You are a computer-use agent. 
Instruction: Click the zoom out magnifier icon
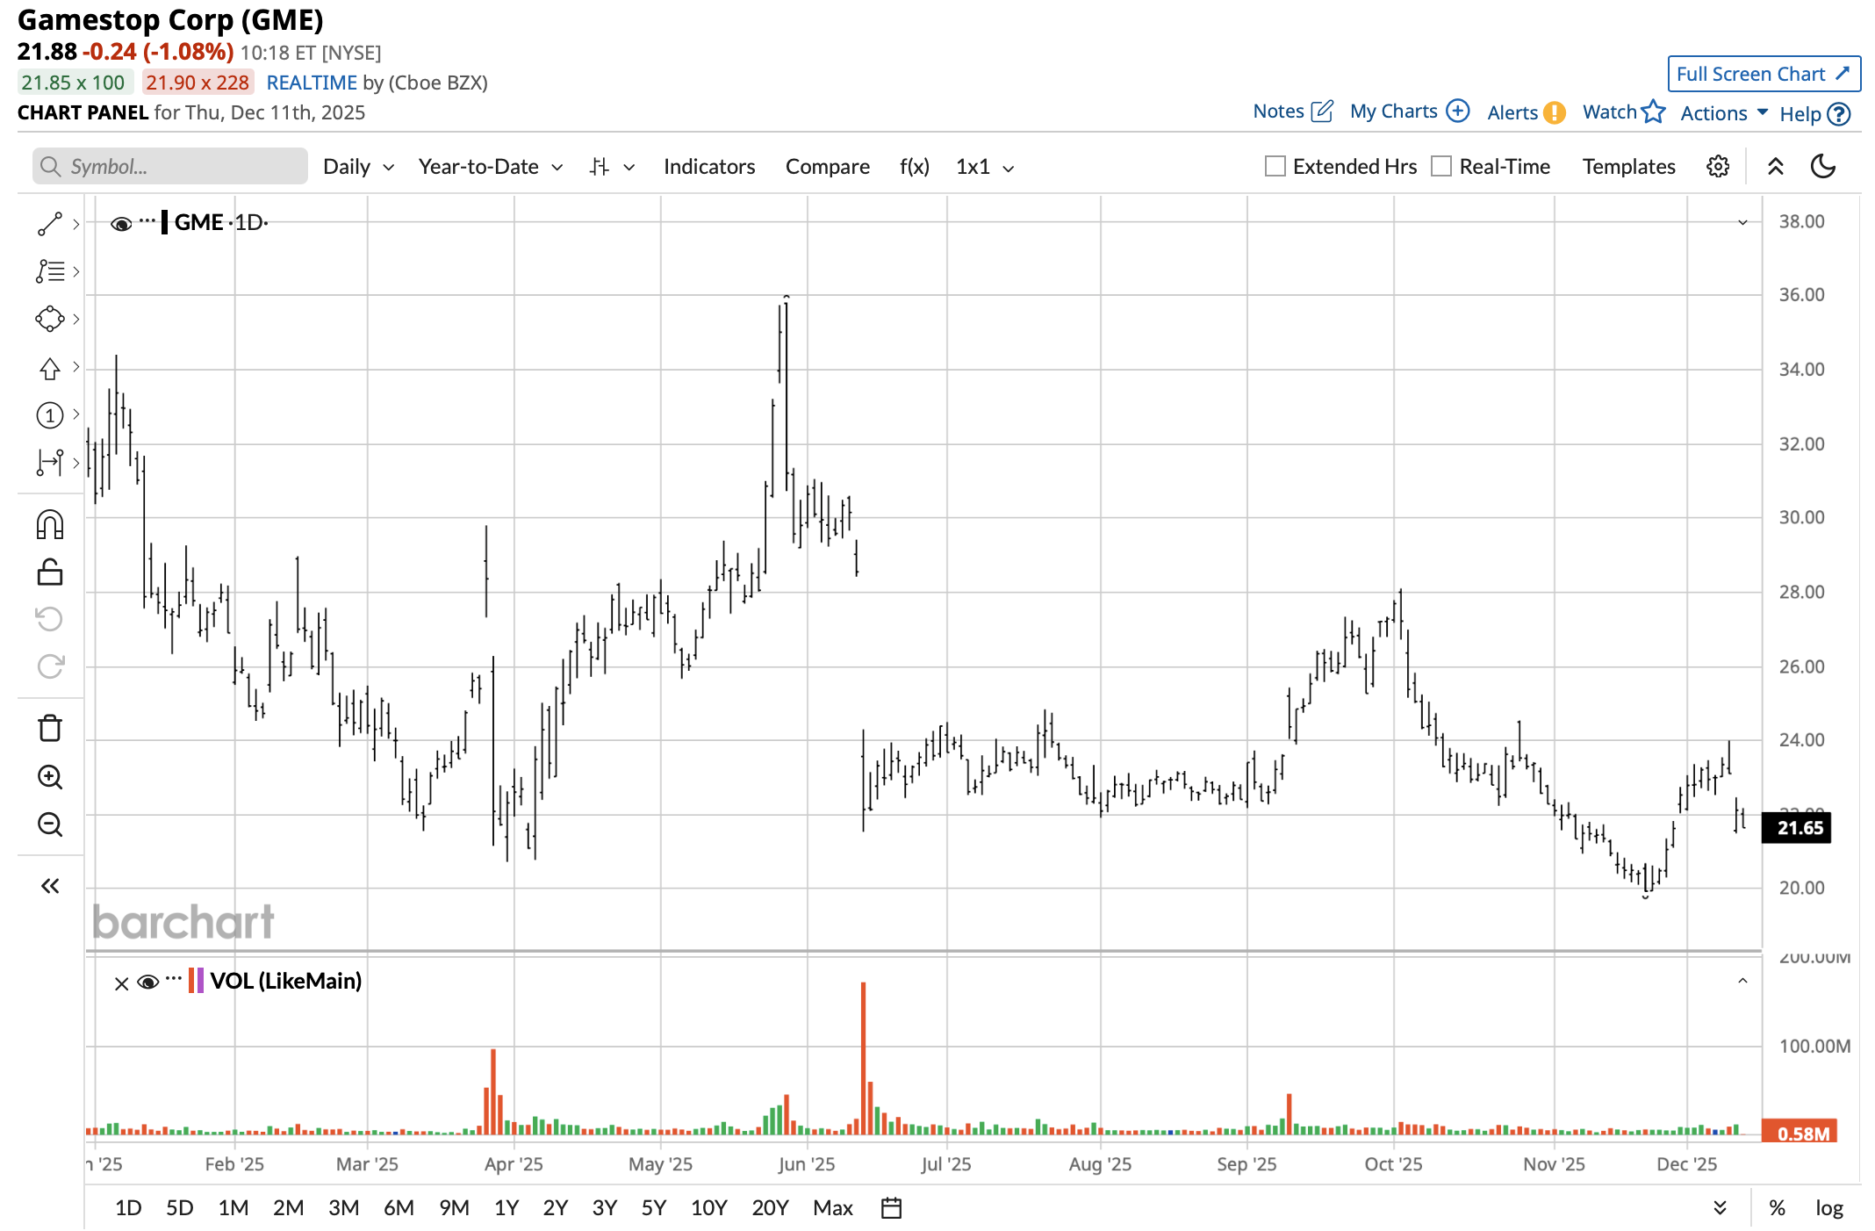(50, 824)
